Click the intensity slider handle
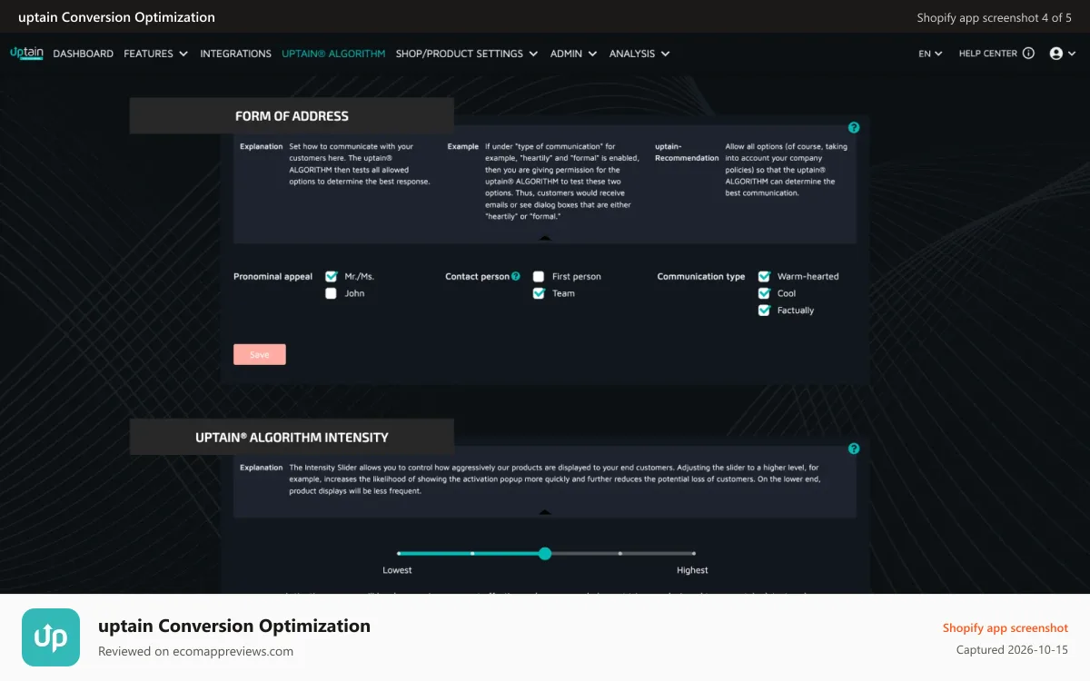Viewport: 1090px width, 681px height. pos(545,553)
